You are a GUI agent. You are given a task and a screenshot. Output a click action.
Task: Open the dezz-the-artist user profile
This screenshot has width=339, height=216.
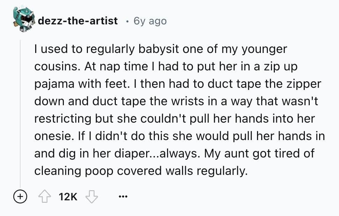tap(77, 21)
